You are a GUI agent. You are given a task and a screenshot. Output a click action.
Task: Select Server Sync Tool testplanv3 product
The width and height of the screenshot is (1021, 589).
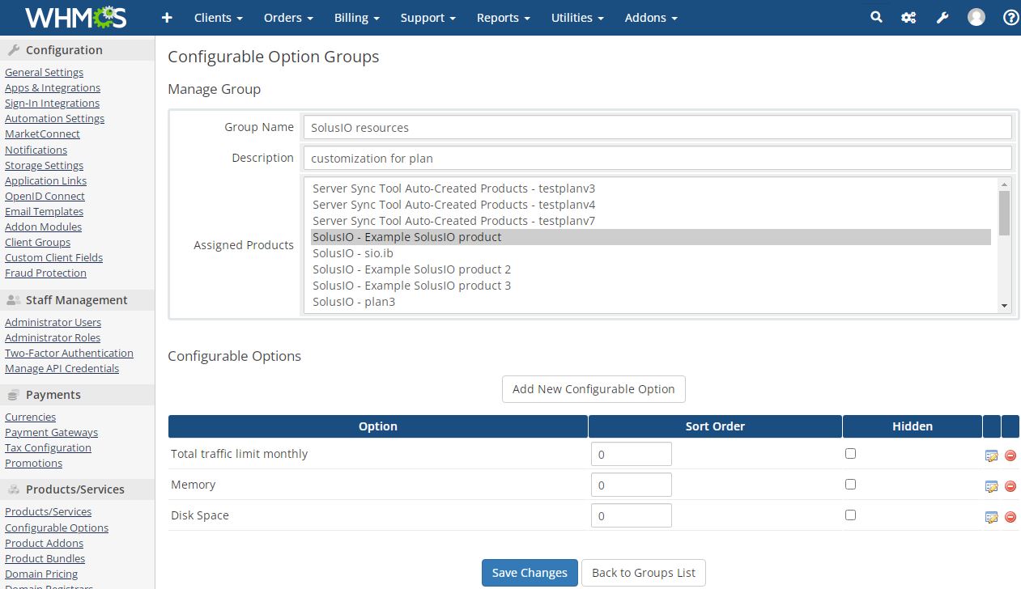pyautogui.click(x=651, y=189)
